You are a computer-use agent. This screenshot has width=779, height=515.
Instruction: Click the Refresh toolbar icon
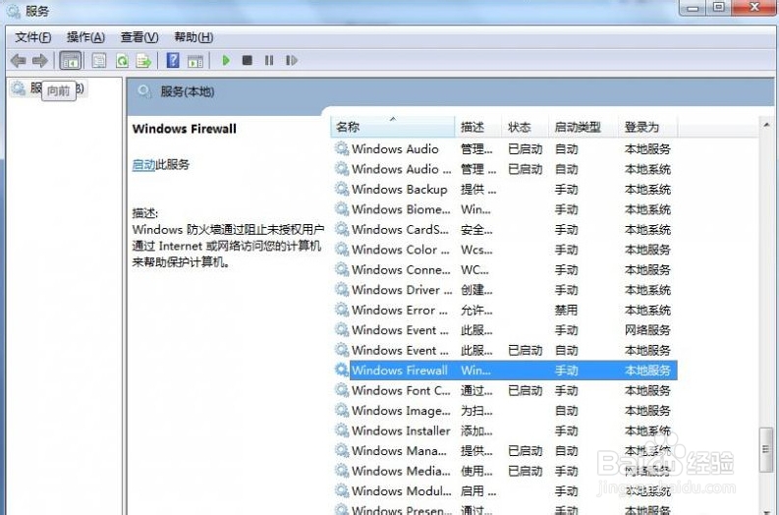click(122, 61)
